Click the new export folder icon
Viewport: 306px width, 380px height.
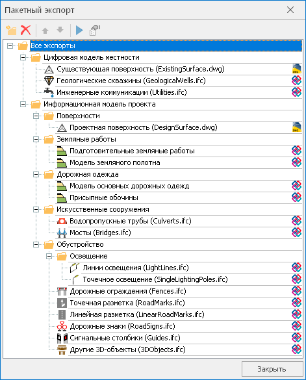11,31
